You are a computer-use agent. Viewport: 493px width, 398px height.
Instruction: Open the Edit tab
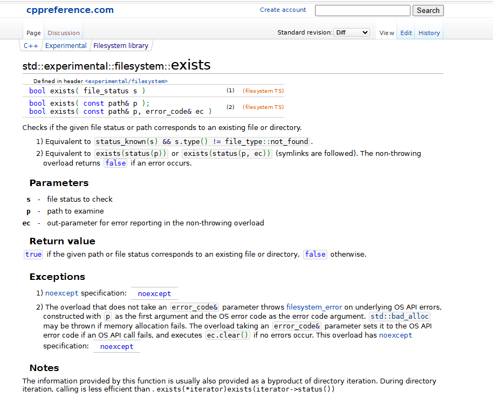406,33
